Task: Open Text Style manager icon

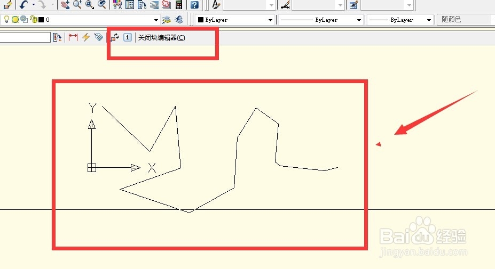Action: click(x=216, y=4)
